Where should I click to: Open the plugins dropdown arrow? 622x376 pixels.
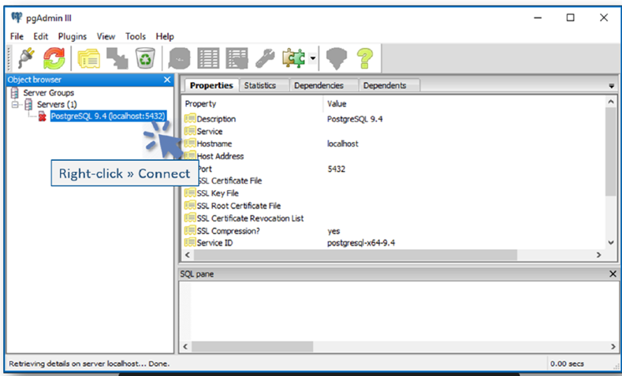click(x=313, y=58)
